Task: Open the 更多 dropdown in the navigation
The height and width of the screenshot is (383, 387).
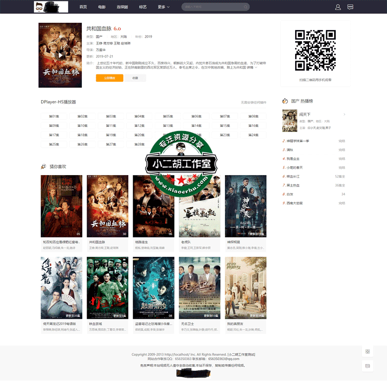Action: (x=164, y=7)
